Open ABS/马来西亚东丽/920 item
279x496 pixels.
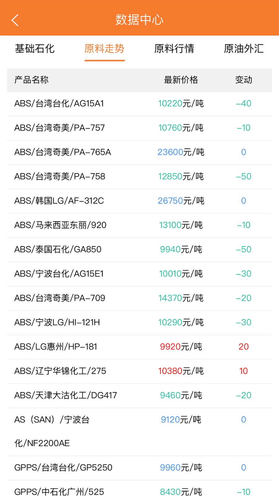[x=60, y=225]
